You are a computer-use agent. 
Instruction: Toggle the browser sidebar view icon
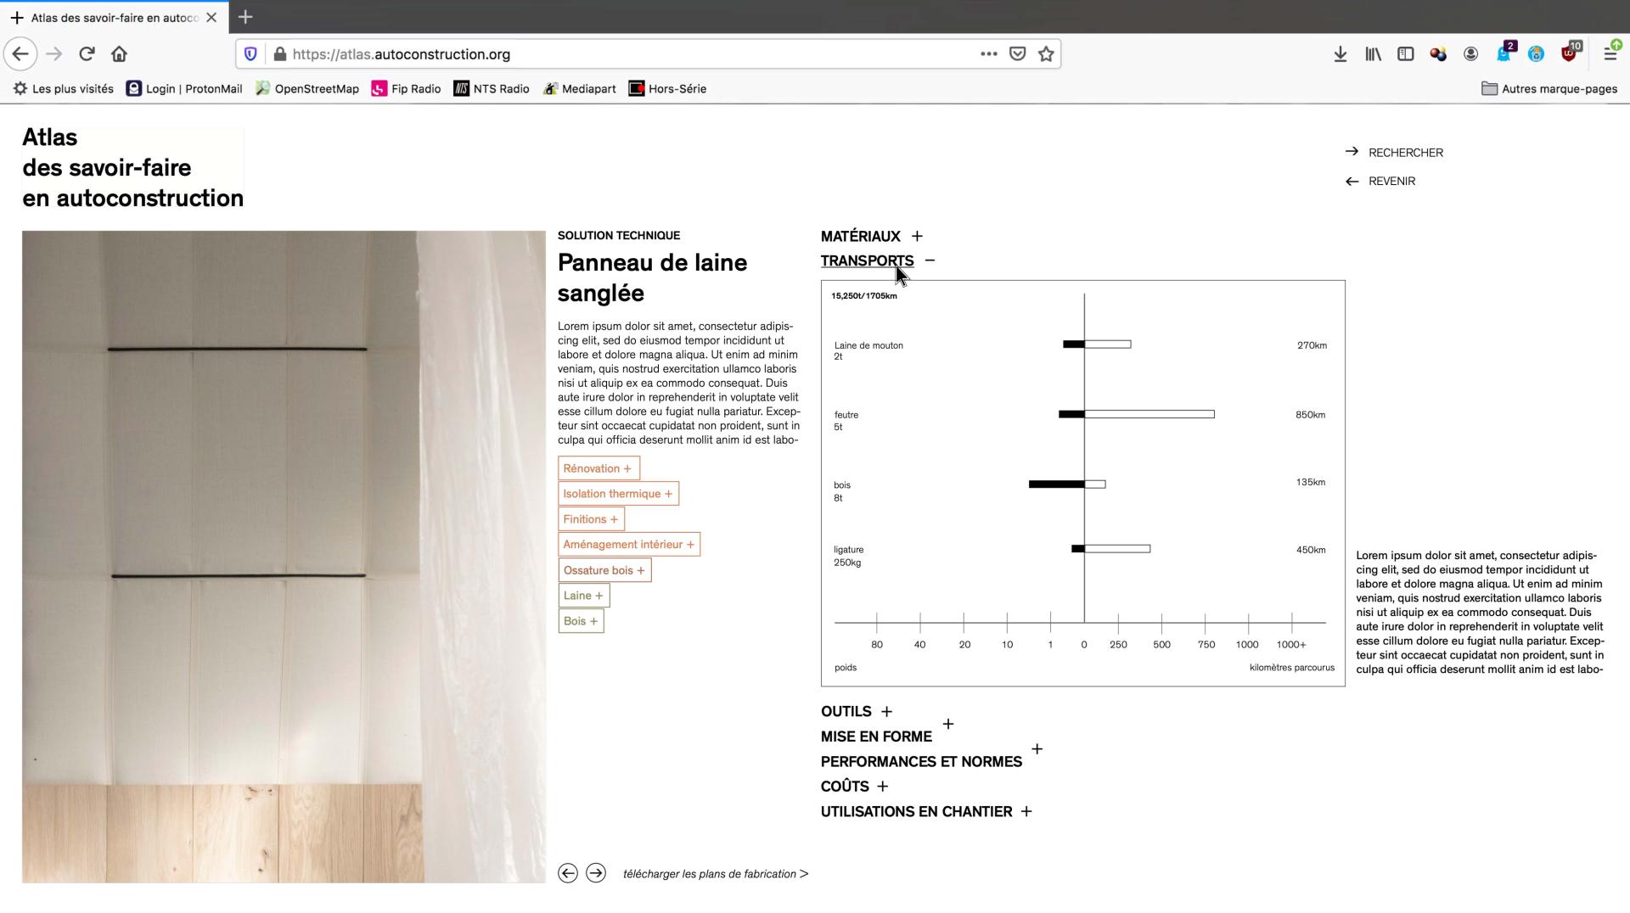click(1406, 54)
